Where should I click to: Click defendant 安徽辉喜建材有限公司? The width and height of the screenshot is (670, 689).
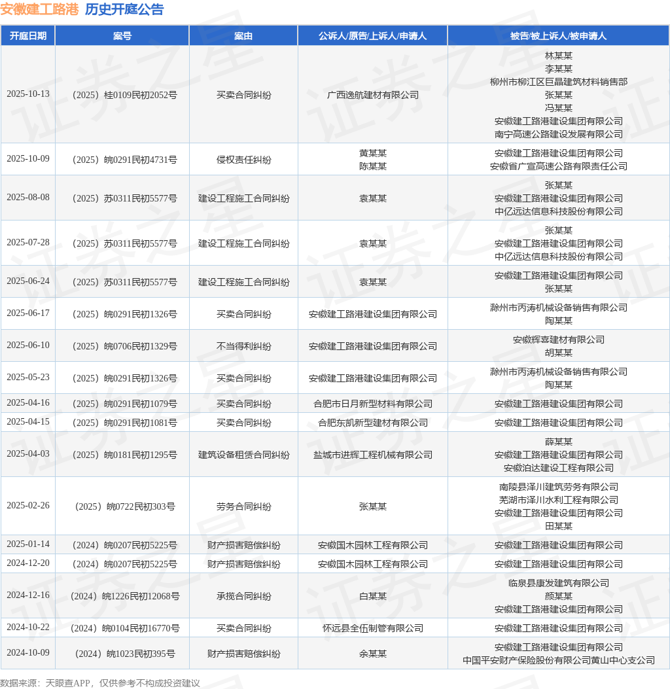pyautogui.click(x=558, y=340)
